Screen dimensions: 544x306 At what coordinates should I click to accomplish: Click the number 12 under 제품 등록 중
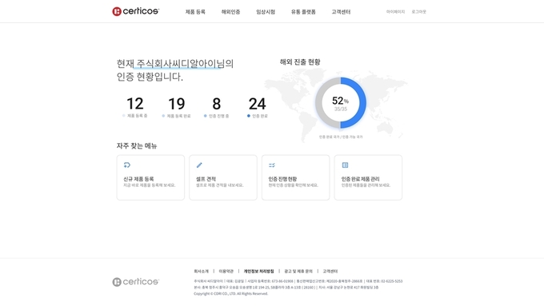tap(135, 104)
